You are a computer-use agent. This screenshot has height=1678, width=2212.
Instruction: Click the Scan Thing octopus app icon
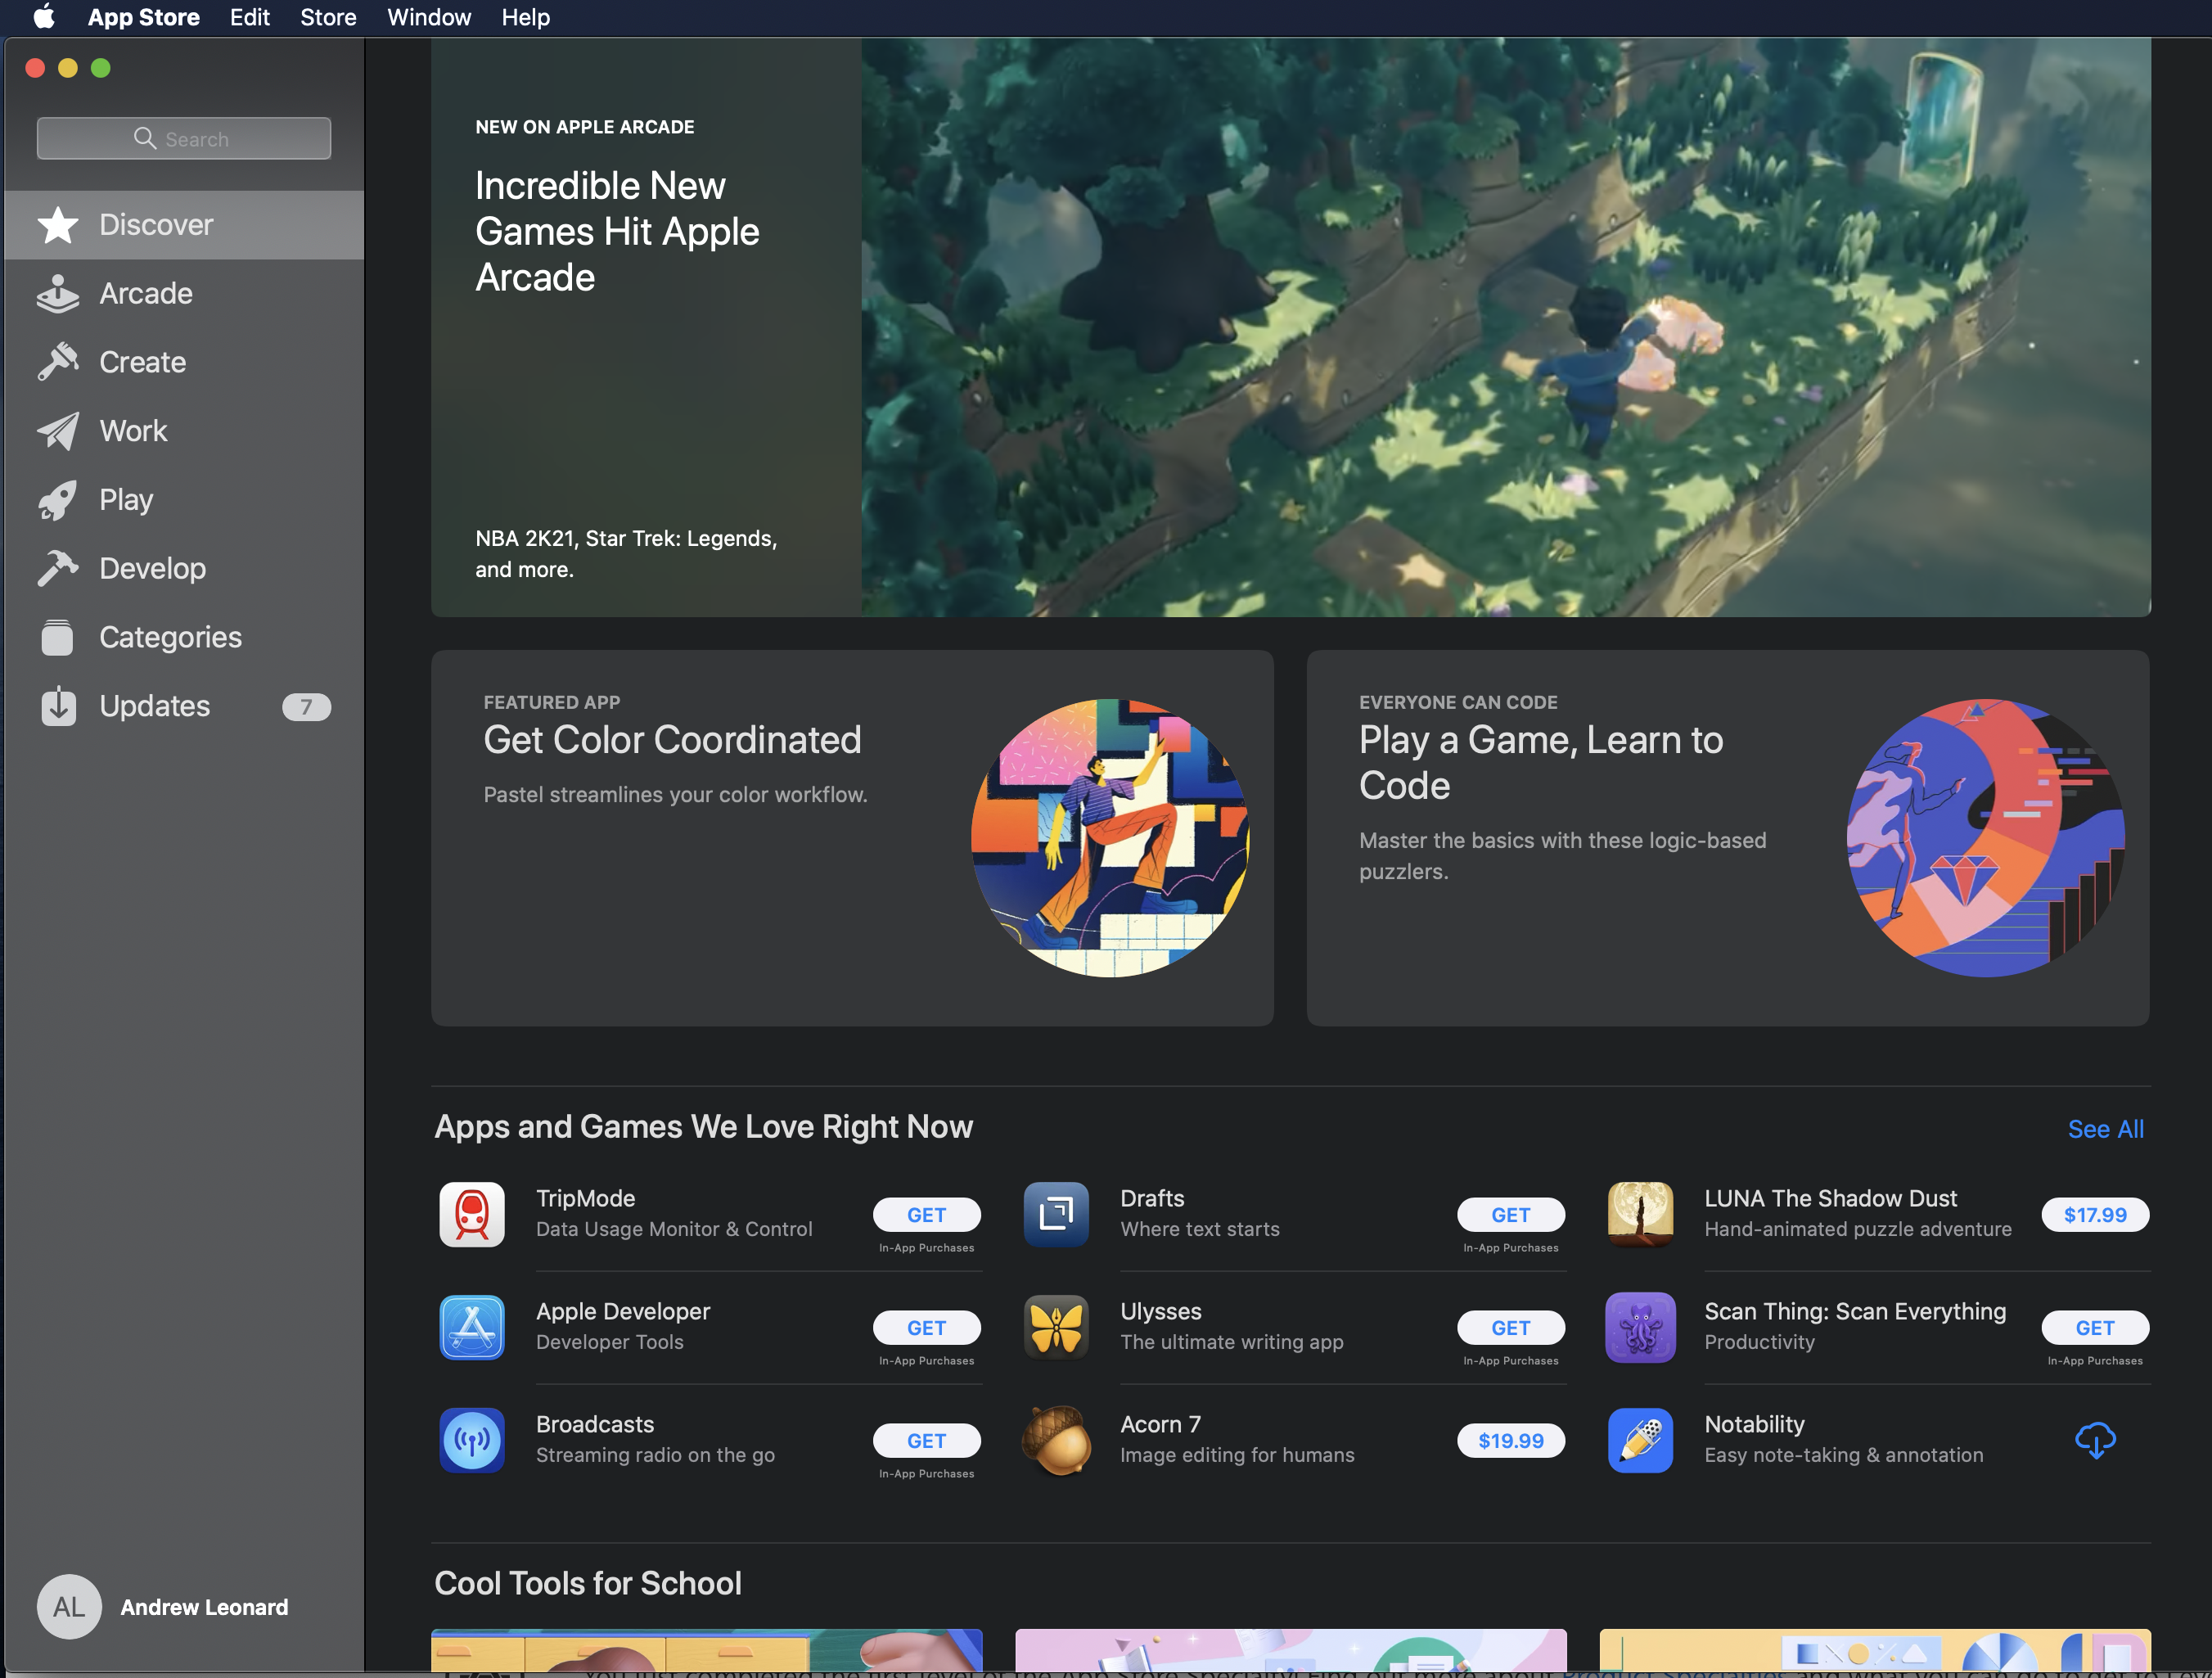point(1640,1327)
